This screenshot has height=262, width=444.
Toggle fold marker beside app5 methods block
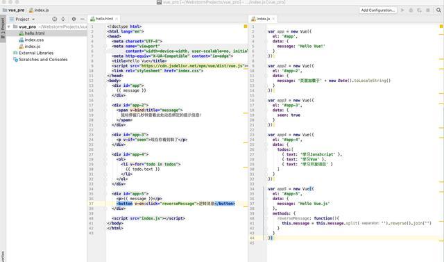266,213
